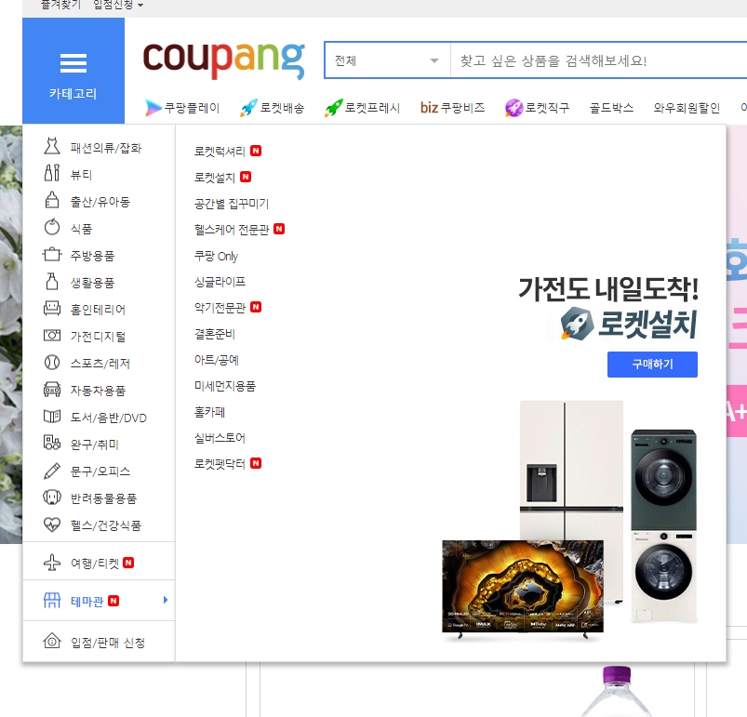The height and width of the screenshot is (717, 747).
Task: Click the refrigerator image in the banner
Action: tap(571, 470)
